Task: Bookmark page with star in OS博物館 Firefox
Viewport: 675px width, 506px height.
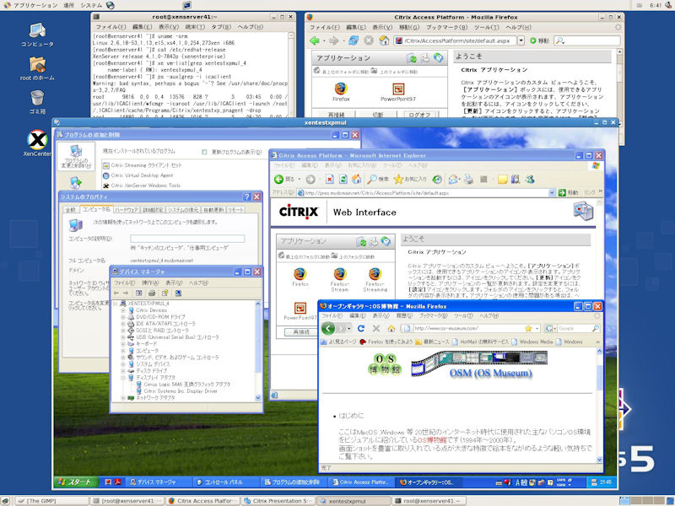Action: [x=528, y=328]
